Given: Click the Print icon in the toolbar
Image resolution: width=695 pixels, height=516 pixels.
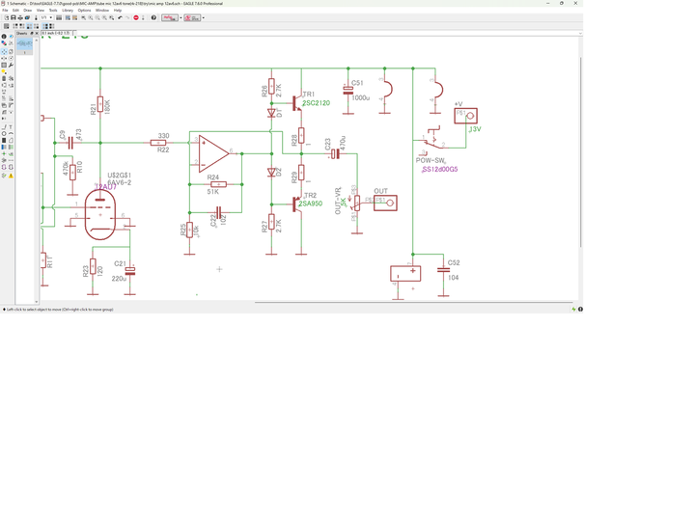Looking at the screenshot, I should point(20,17).
